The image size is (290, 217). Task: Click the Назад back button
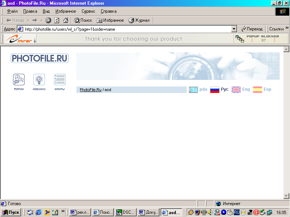coord(15,20)
